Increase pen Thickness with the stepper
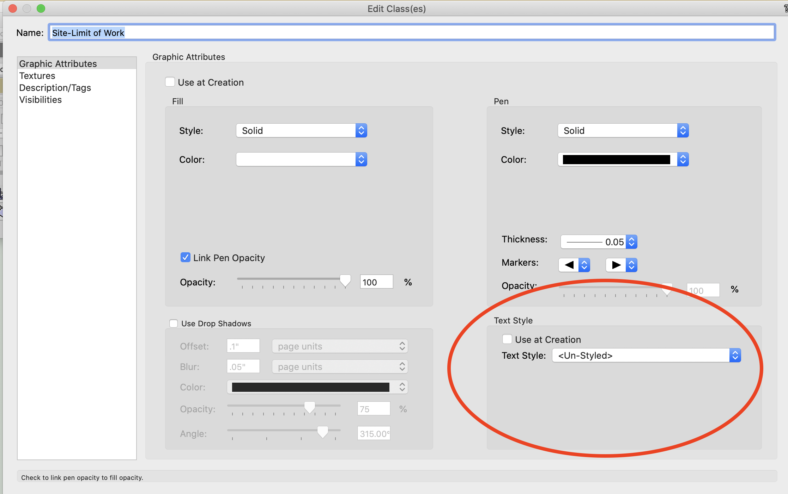 [x=631, y=239]
